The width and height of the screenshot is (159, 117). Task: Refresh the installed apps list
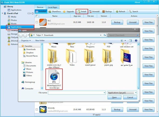click(120, 12)
